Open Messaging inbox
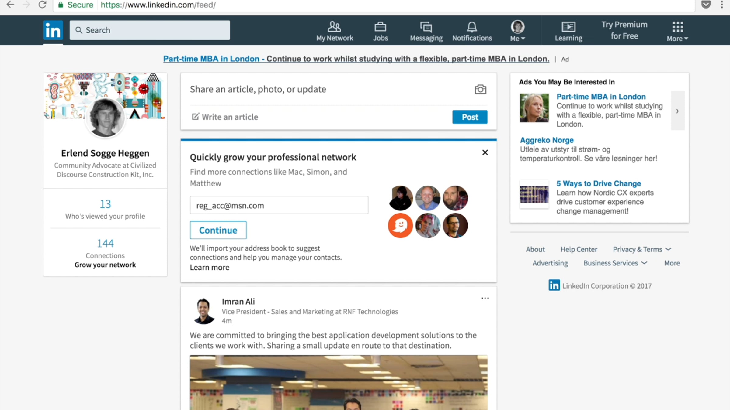The height and width of the screenshot is (410, 730). (426, 31)
